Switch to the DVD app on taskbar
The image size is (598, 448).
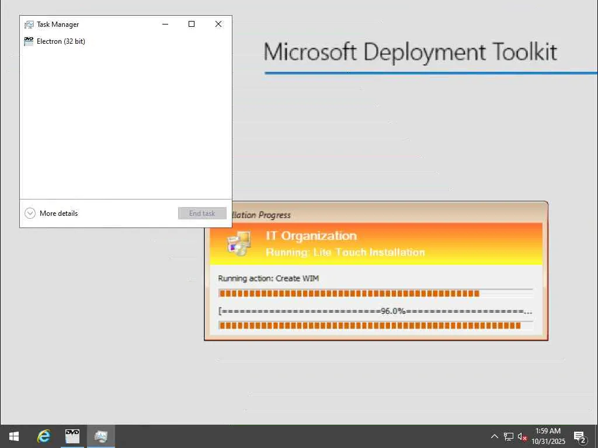pyautogui.click(x=72, y=436)
